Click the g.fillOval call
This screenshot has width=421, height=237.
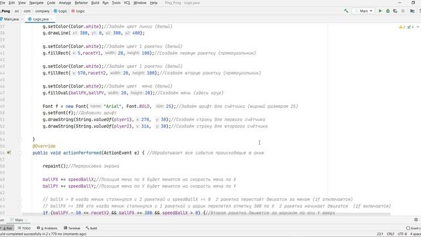pos(99,93)
